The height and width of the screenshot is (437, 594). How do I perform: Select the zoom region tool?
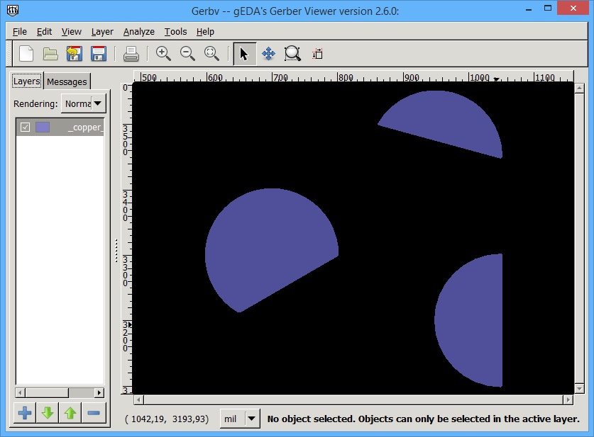click(292, 54)
